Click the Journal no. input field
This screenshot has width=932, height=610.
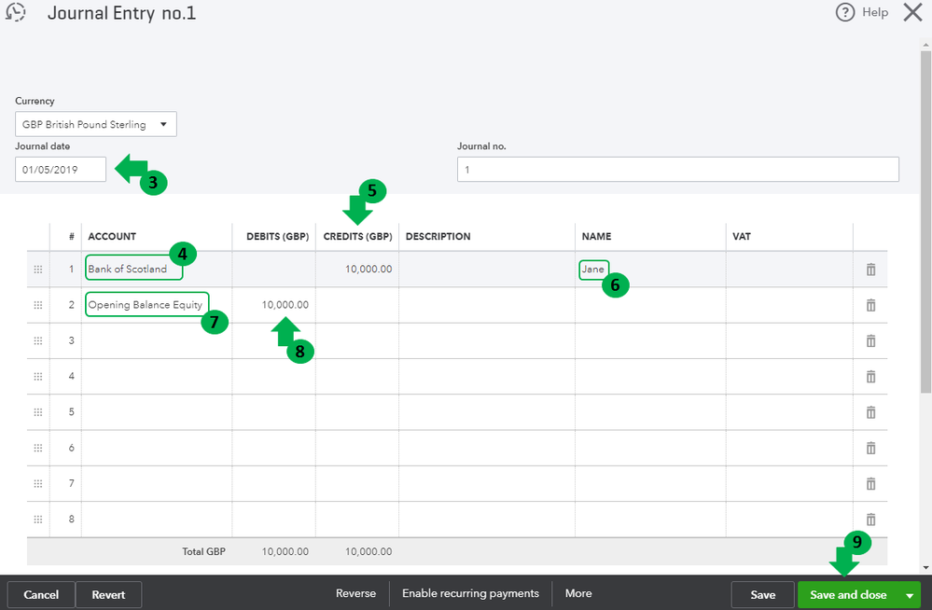[x=677, y=169]
